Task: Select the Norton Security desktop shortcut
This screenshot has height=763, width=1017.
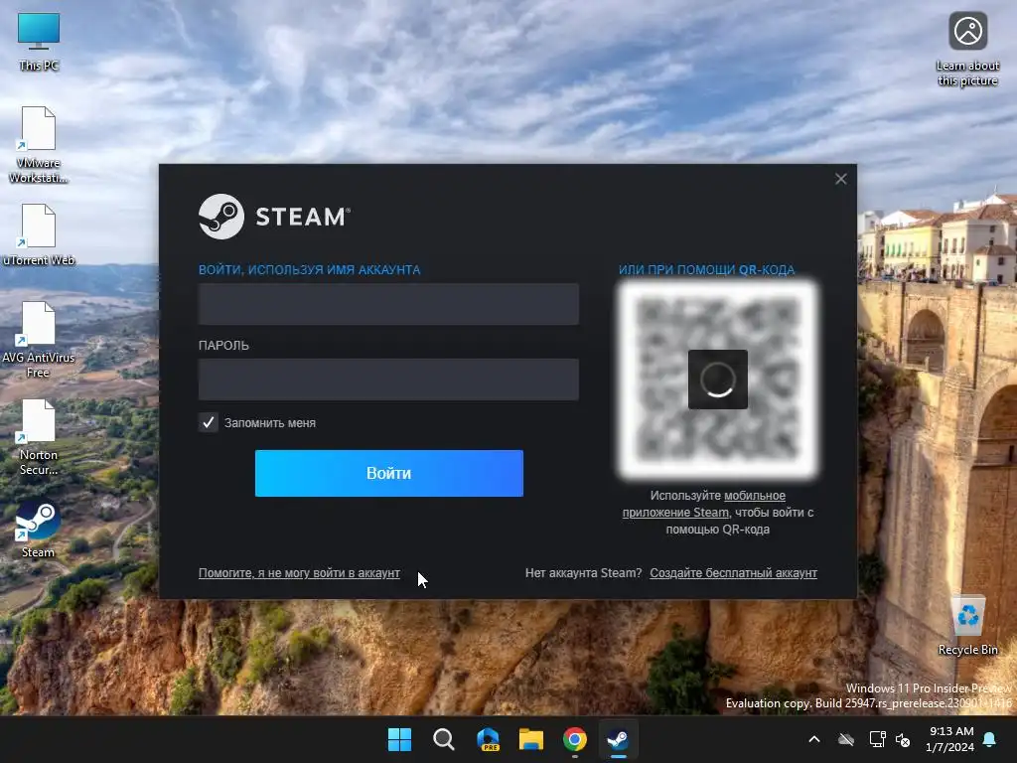Action: (x=39, y=437)
